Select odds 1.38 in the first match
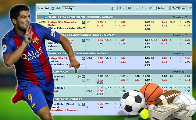The width and height of the screenshot is (196, 120). coord(147,22)
